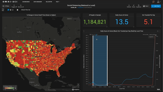
Task: Duplicate the dashboard
Action: [139, 6]
